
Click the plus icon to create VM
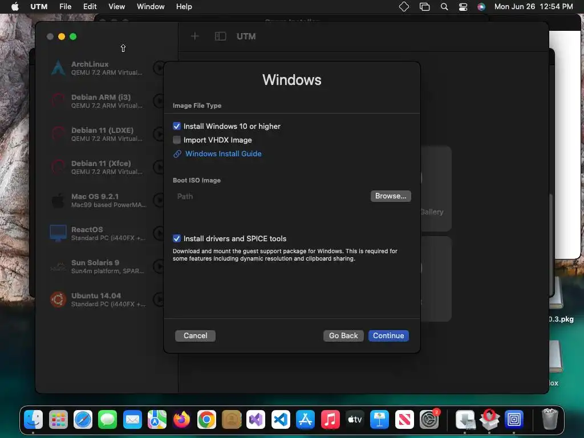pyautogui.click(x=195, y=36)
